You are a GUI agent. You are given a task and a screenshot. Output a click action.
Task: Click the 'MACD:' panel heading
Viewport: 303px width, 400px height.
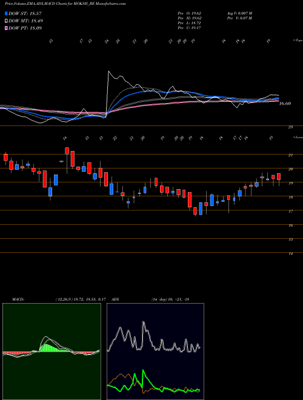18,299
